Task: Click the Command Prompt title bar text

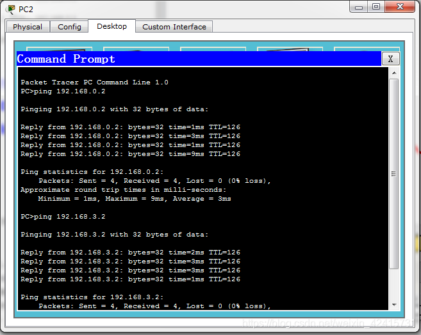Action: pyautogui.click(x=66, y=59)
